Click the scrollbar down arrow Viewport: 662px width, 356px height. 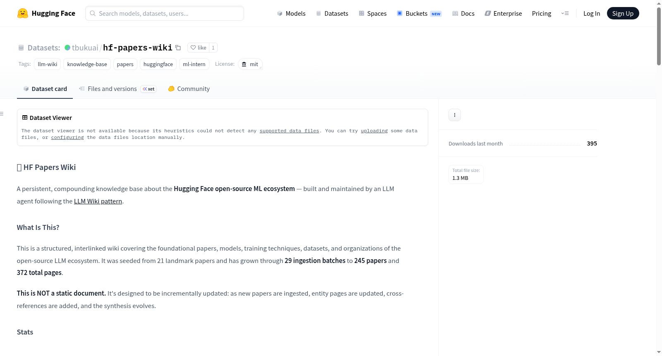coord(659,352)
